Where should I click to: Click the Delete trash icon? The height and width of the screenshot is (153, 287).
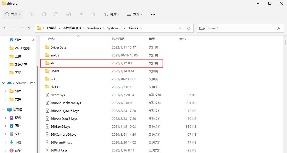point(93,14)
